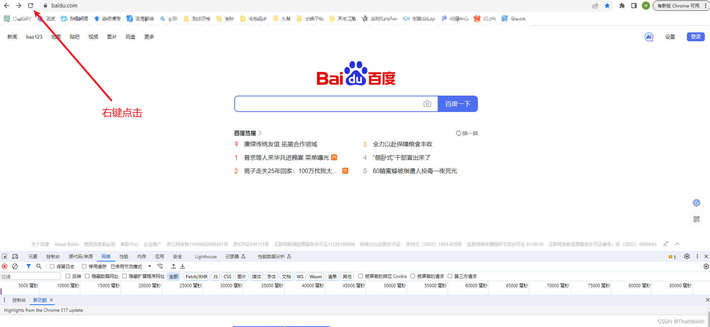Toggle the device toolbar icon
Viewport: 710px width, 327px height.
[15, 256]
